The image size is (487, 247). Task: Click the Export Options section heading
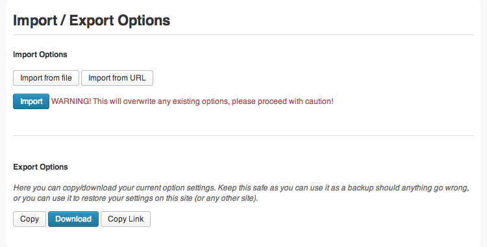pyautogui.click(x=40, y=167)
